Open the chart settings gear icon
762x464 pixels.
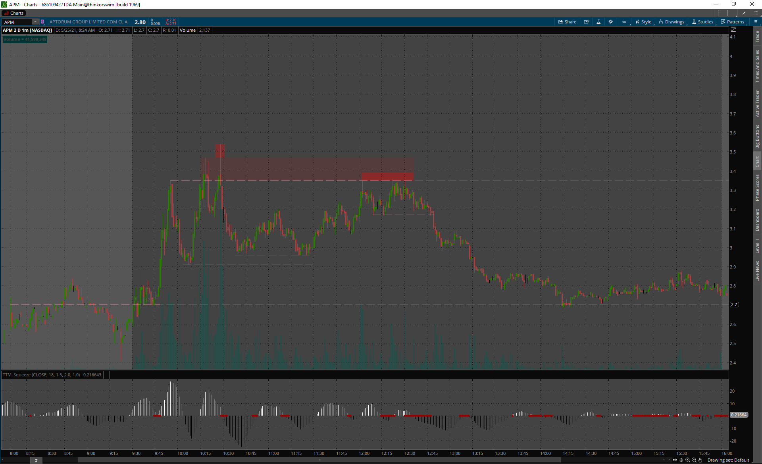pos(611,22)
